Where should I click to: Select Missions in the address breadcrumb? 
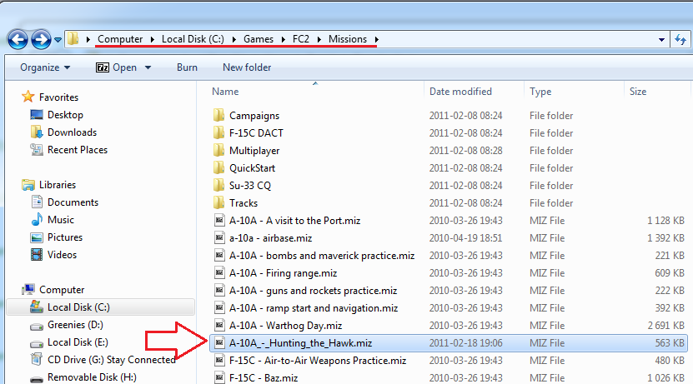(348, 39)
